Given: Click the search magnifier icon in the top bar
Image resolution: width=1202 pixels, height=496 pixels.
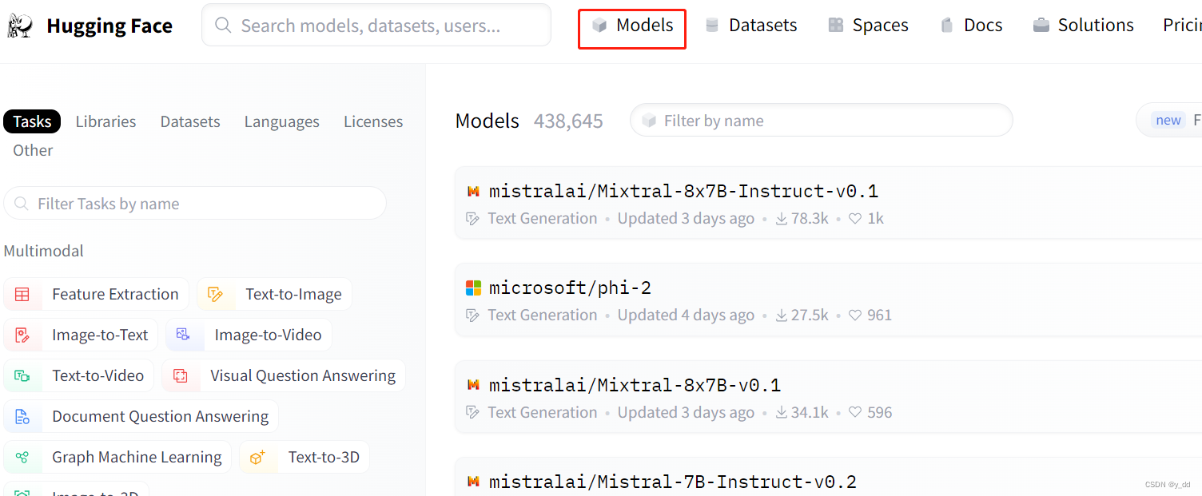Looking at the screenshot, I should pyautogui.click(x=225, y=26).
